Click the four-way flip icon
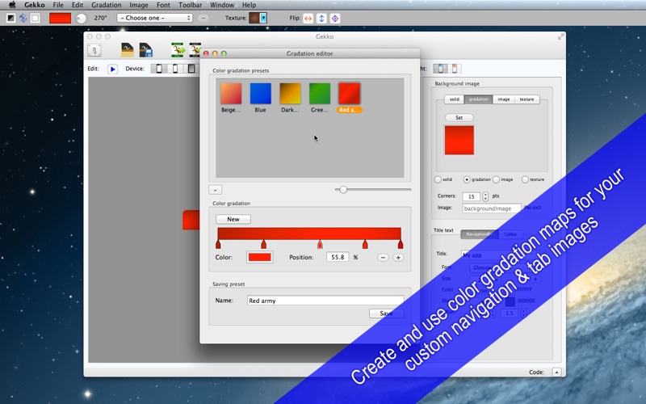Screen dimensions: 646x404 335,18
